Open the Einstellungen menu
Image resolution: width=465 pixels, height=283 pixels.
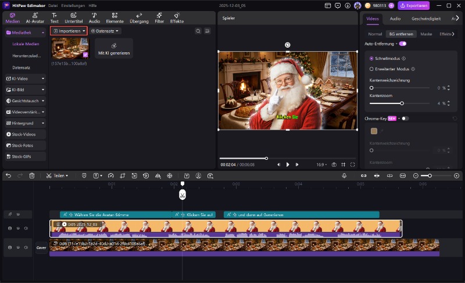[73, 6]
